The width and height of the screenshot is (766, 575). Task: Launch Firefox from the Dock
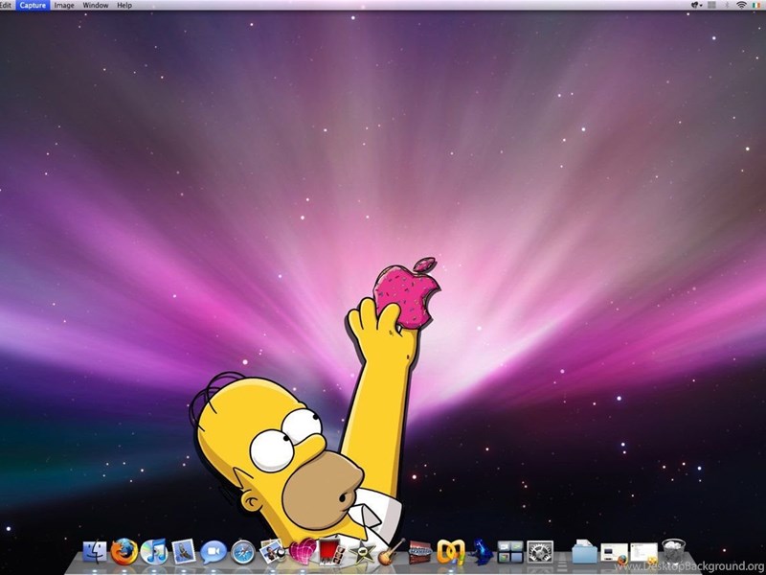tap(124, 552)
